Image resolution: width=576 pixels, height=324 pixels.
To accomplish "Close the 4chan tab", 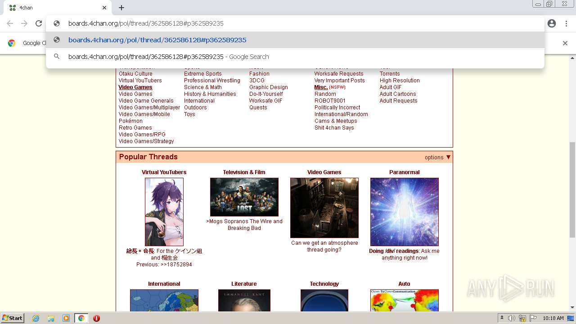I will pyautogui.click(x=104, y=8).
